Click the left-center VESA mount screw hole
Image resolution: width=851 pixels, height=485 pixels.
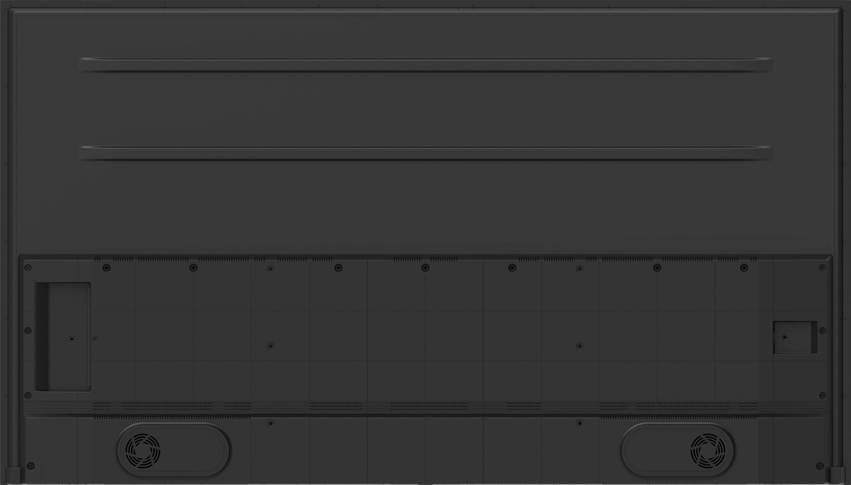coord(271,346)
